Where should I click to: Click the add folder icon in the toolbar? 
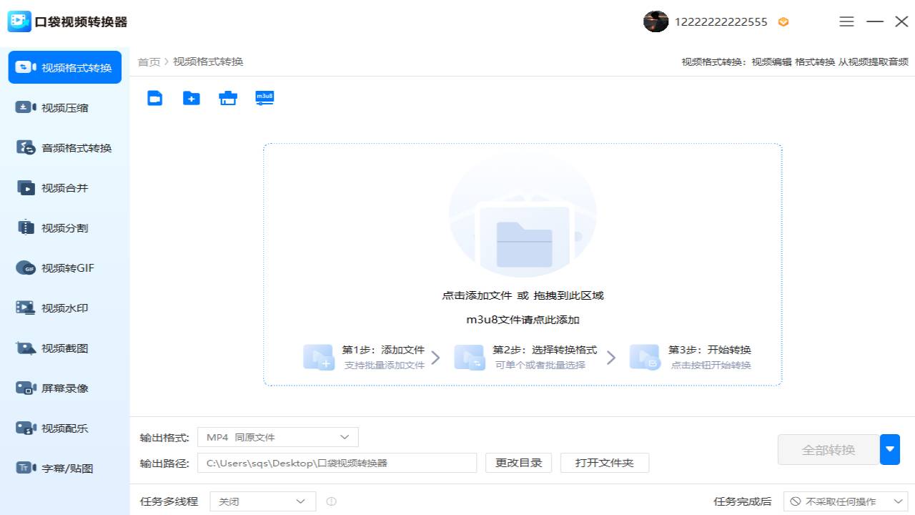(x=191, y=98)
